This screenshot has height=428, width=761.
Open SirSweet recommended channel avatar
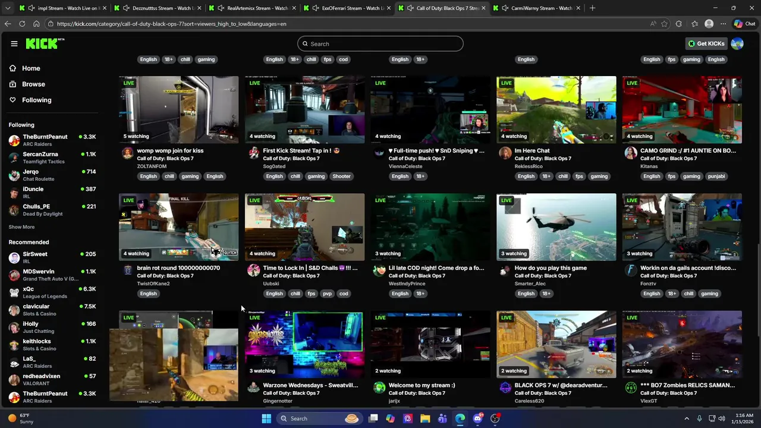pyautogui.click(x=14, y=257)
